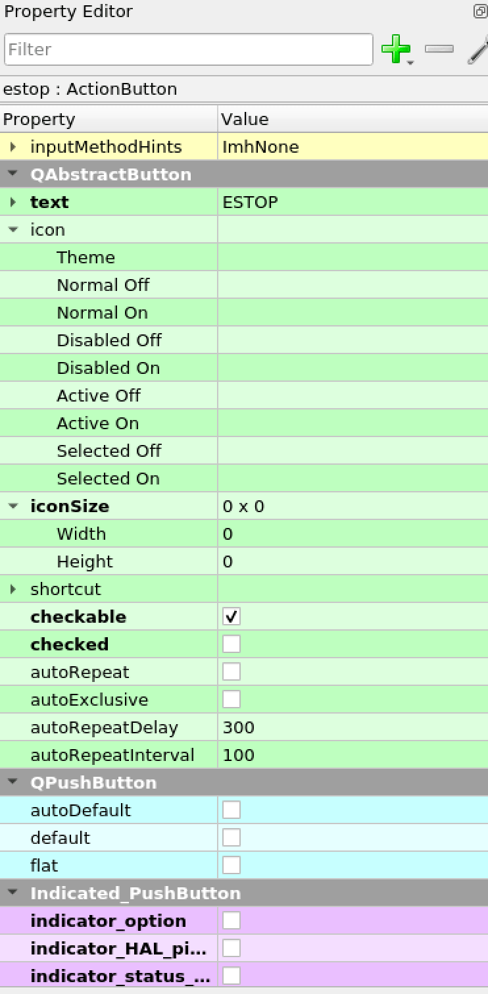Enable the autoDefault property
Screen dimensions: 488x994
coord(231,809)
